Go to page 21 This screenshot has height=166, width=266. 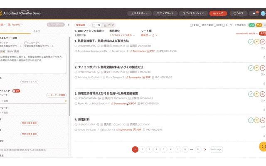tap(198, 149)
